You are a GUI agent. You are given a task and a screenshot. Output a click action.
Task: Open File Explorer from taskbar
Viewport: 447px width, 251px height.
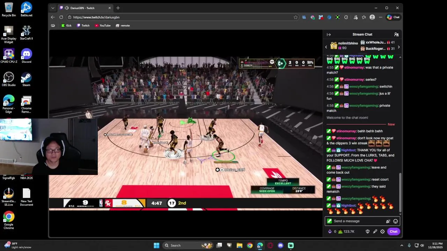[x=240, y=245]
